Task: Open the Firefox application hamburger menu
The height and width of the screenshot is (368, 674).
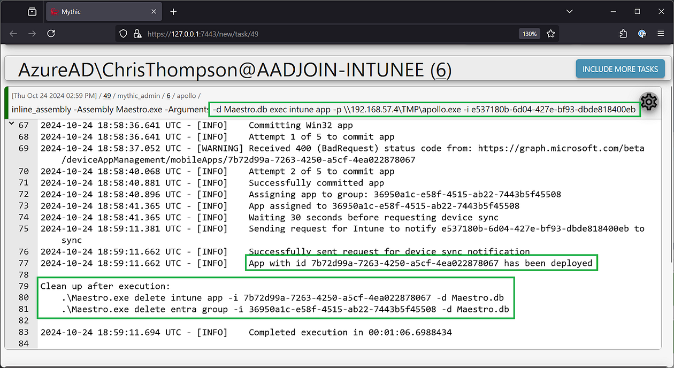Action: point(661,34)
